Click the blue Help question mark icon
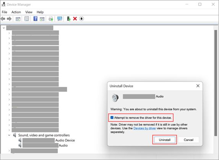219x160 pixels. pyautogui.click(x=35, y=18)
